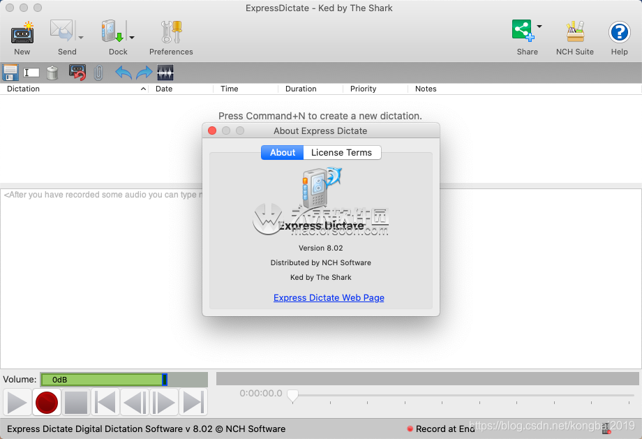Click the version status bar text
The width and height of the screenshot is (642, 439).
[x=146, y=429]
